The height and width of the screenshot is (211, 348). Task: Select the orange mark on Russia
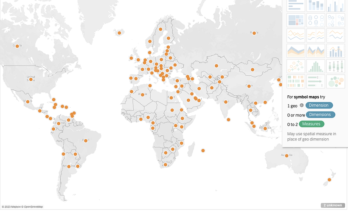point(254,33)
